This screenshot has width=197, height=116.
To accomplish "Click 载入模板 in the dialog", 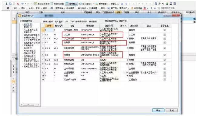I will [58, 22].
